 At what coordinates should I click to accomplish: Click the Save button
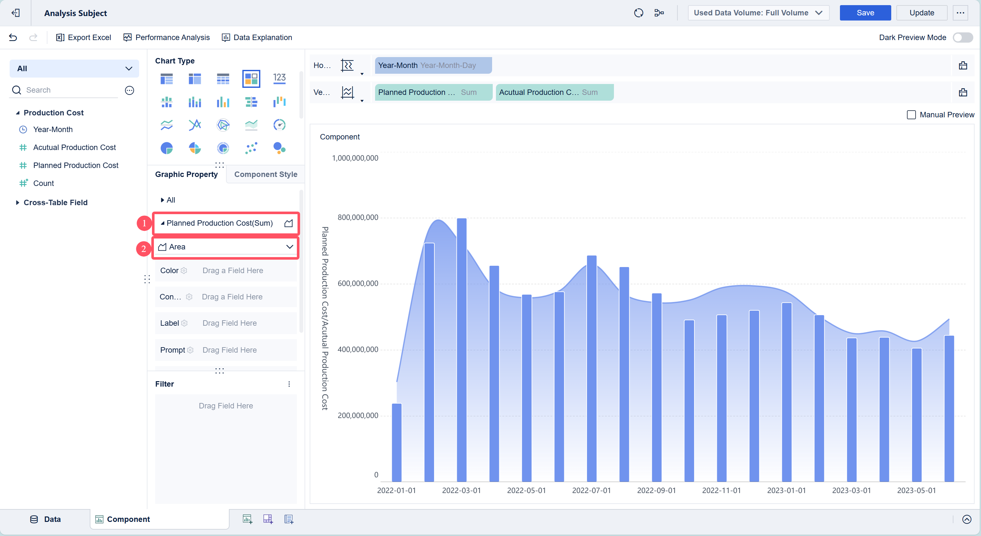pyautogui.click(x=865, y=13)
